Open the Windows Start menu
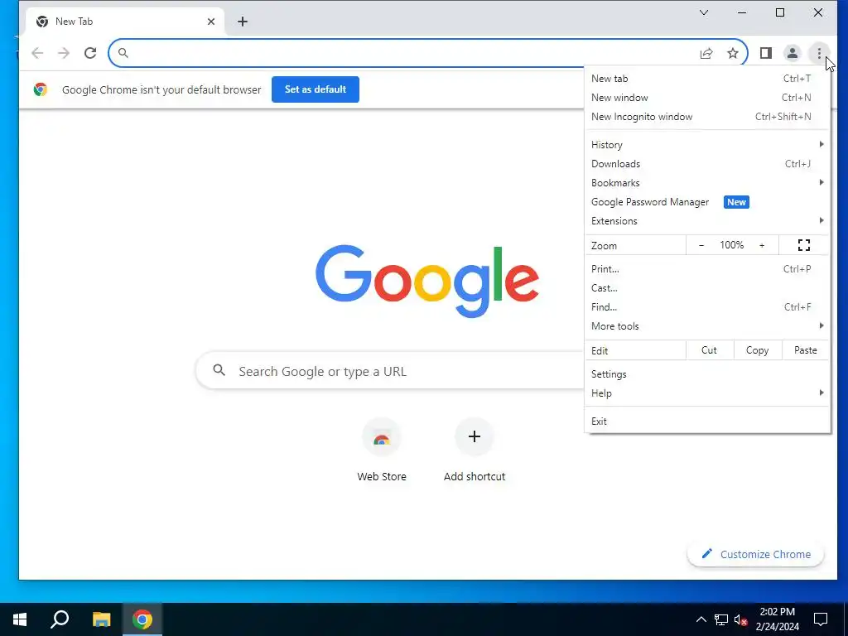Image resolution: width=848 pixels, height=636 pixels. (x=20, y=619)
